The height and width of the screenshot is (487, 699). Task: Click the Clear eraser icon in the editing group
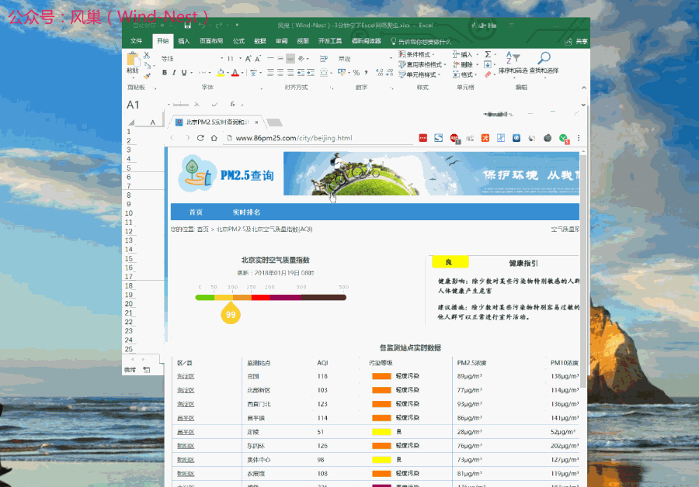(x=488, y=74)
